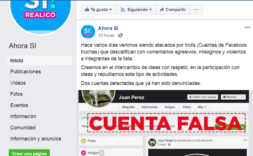Open the Cuenta Falsa attached screenshot image
The height and width of the screenshot is (156, 253).
pos(165,123)
